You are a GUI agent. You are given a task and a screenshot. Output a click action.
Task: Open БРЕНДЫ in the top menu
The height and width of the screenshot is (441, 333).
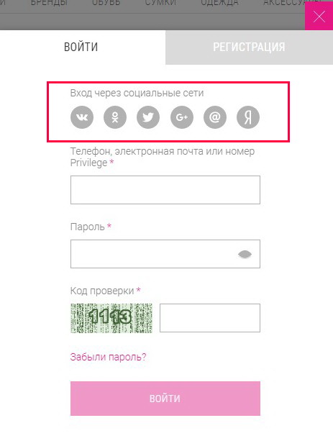[x=49, y=3]
